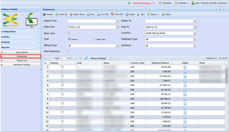
Task: Open the Date From calendar picker
Action: (117, 27)
